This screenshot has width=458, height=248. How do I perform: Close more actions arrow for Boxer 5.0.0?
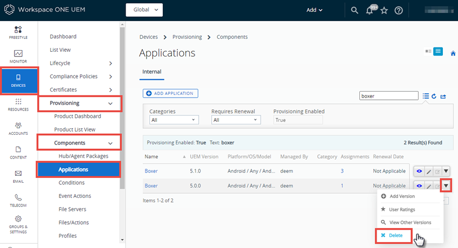(446, 186)
